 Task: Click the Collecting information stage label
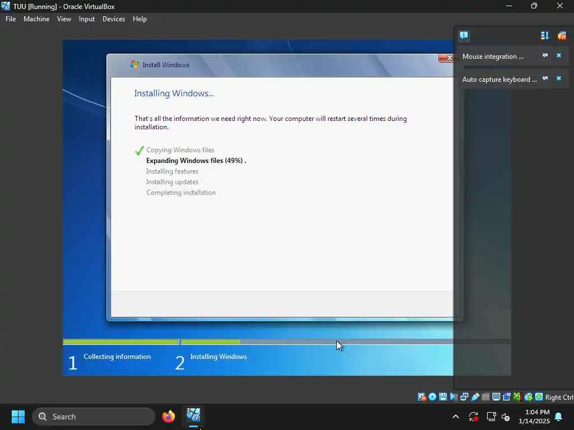117,357
